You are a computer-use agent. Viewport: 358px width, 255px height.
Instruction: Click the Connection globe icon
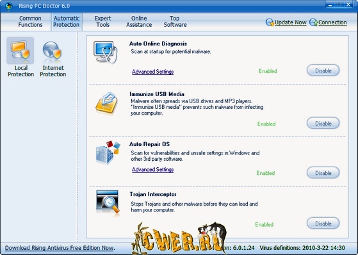point(313,22)
